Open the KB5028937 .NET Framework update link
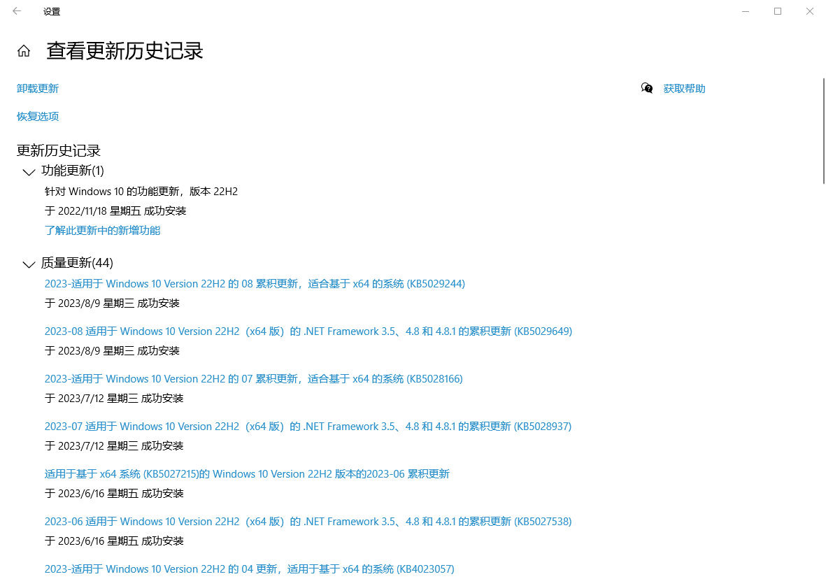The width and height of the screenshot is (826, 579). (308, 426)
